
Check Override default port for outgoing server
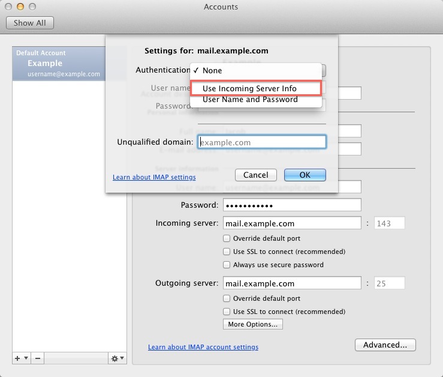click(x=227, y=298)
